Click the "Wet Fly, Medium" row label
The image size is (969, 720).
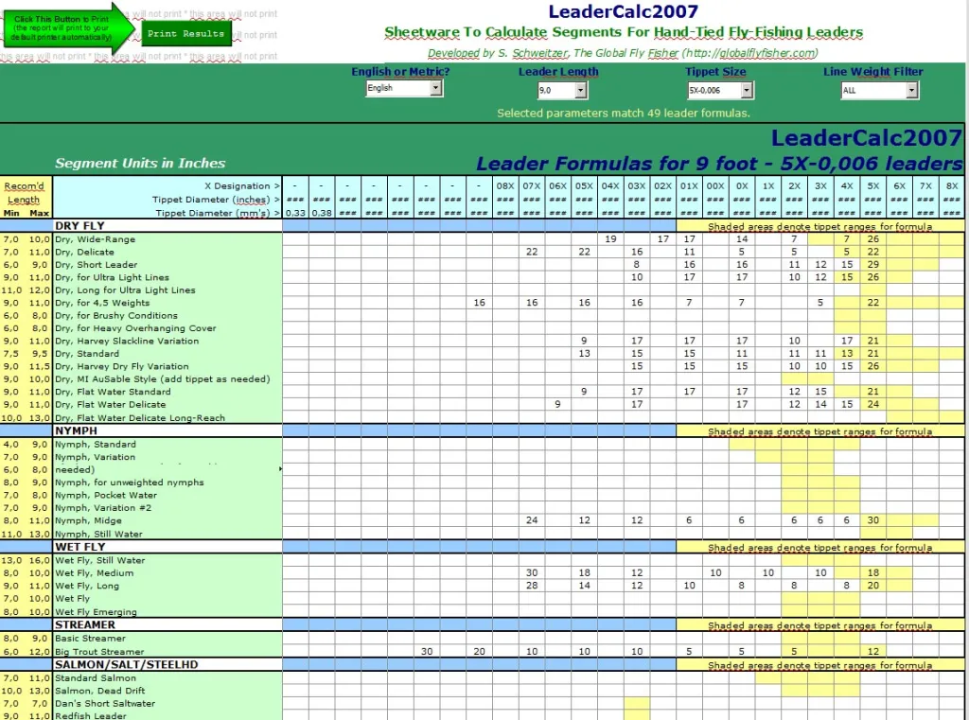coord(94,572)
